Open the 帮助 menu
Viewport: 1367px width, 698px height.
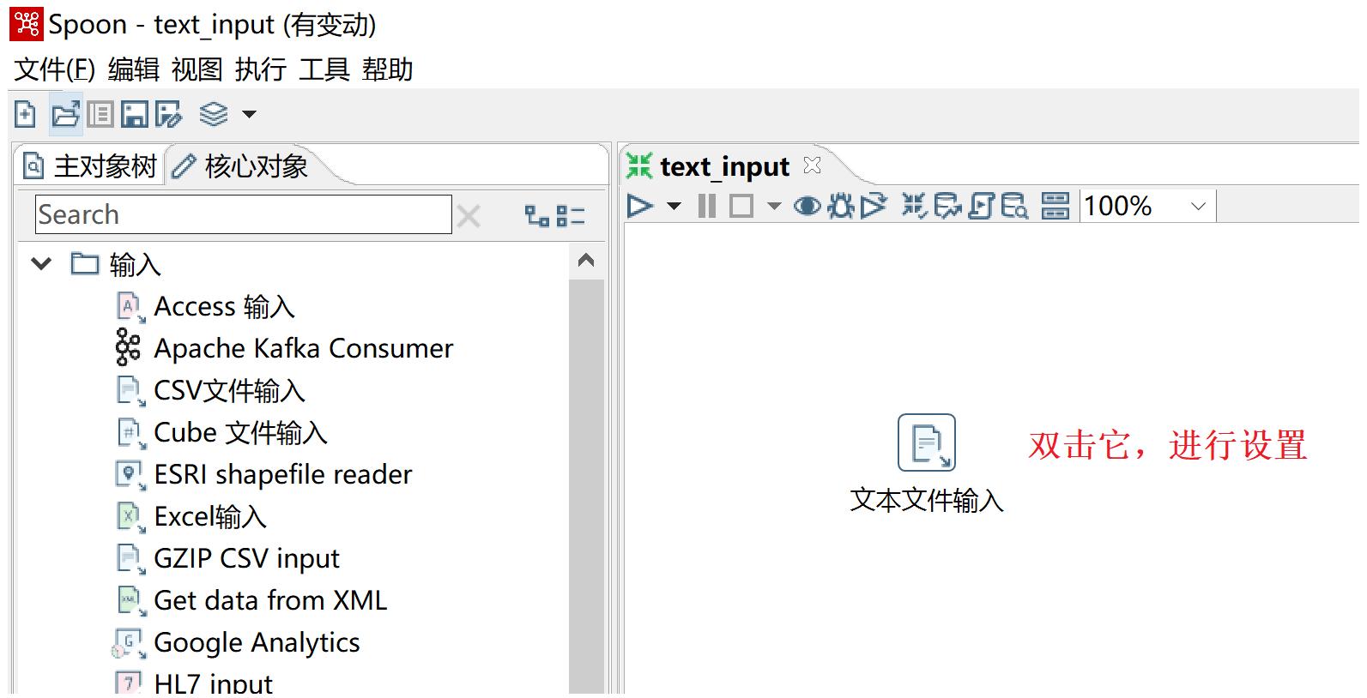coord(388,69)
